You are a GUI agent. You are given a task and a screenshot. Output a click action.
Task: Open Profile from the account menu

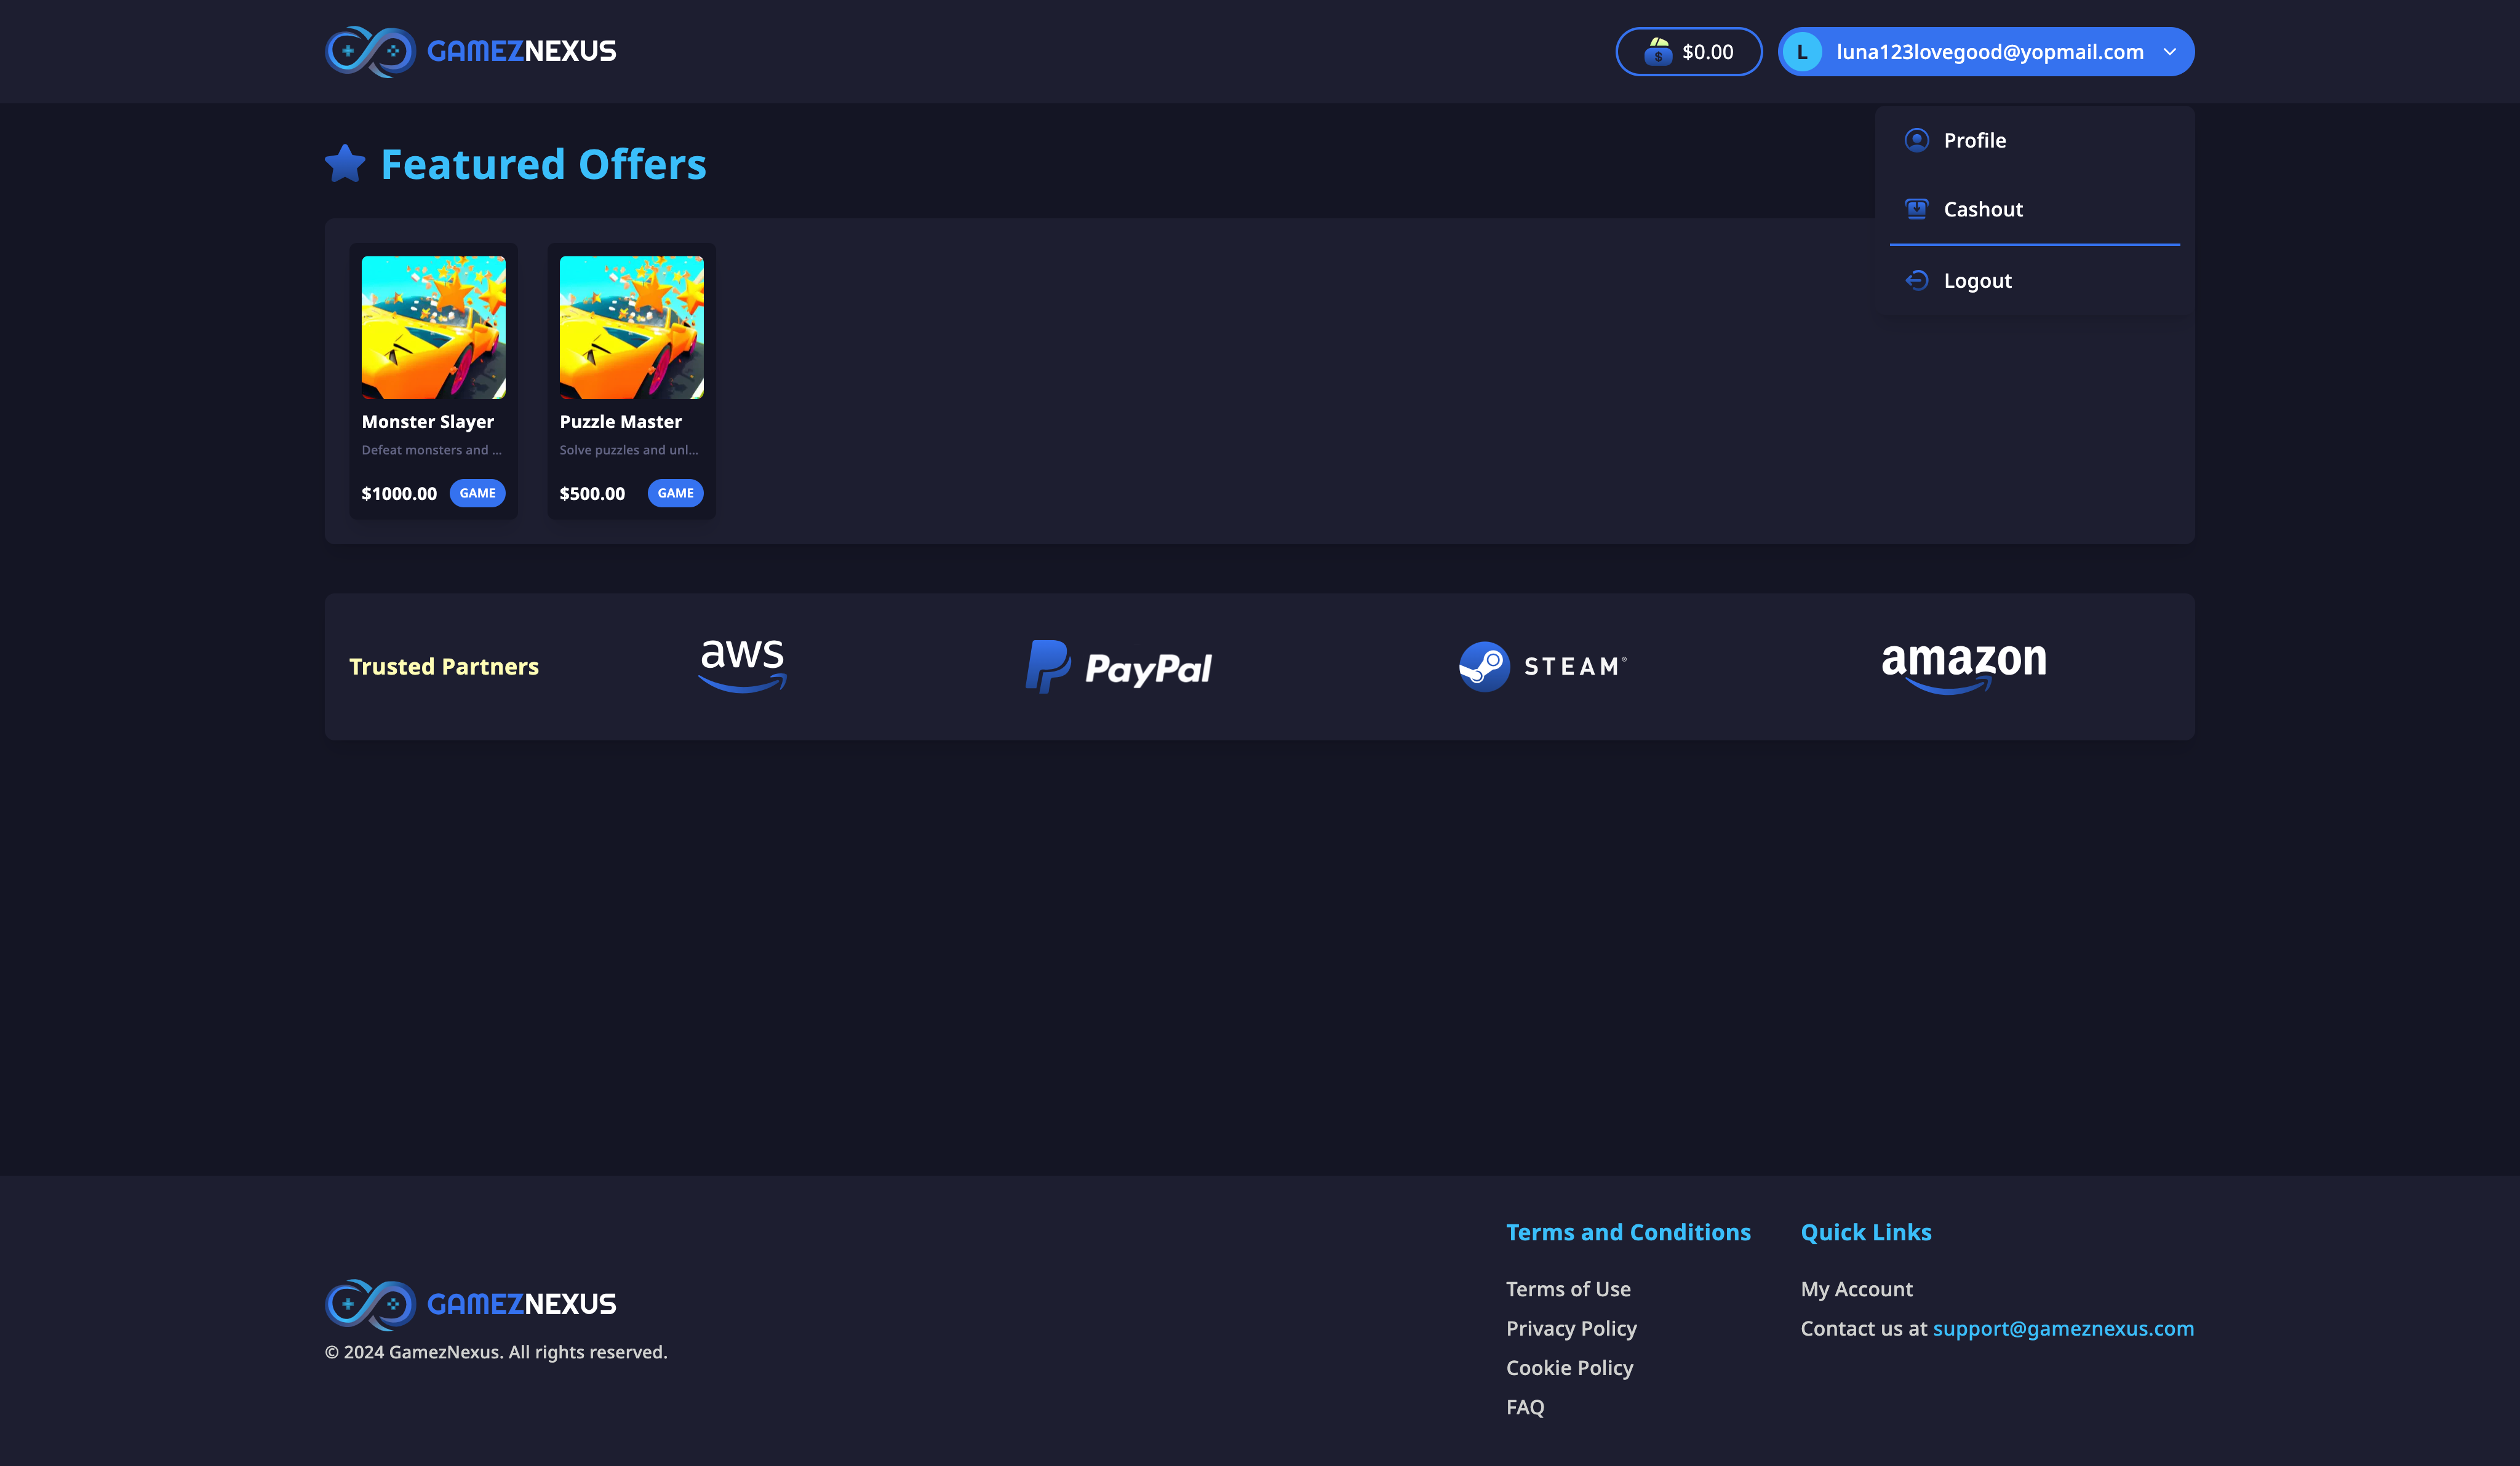(2034, 140)
